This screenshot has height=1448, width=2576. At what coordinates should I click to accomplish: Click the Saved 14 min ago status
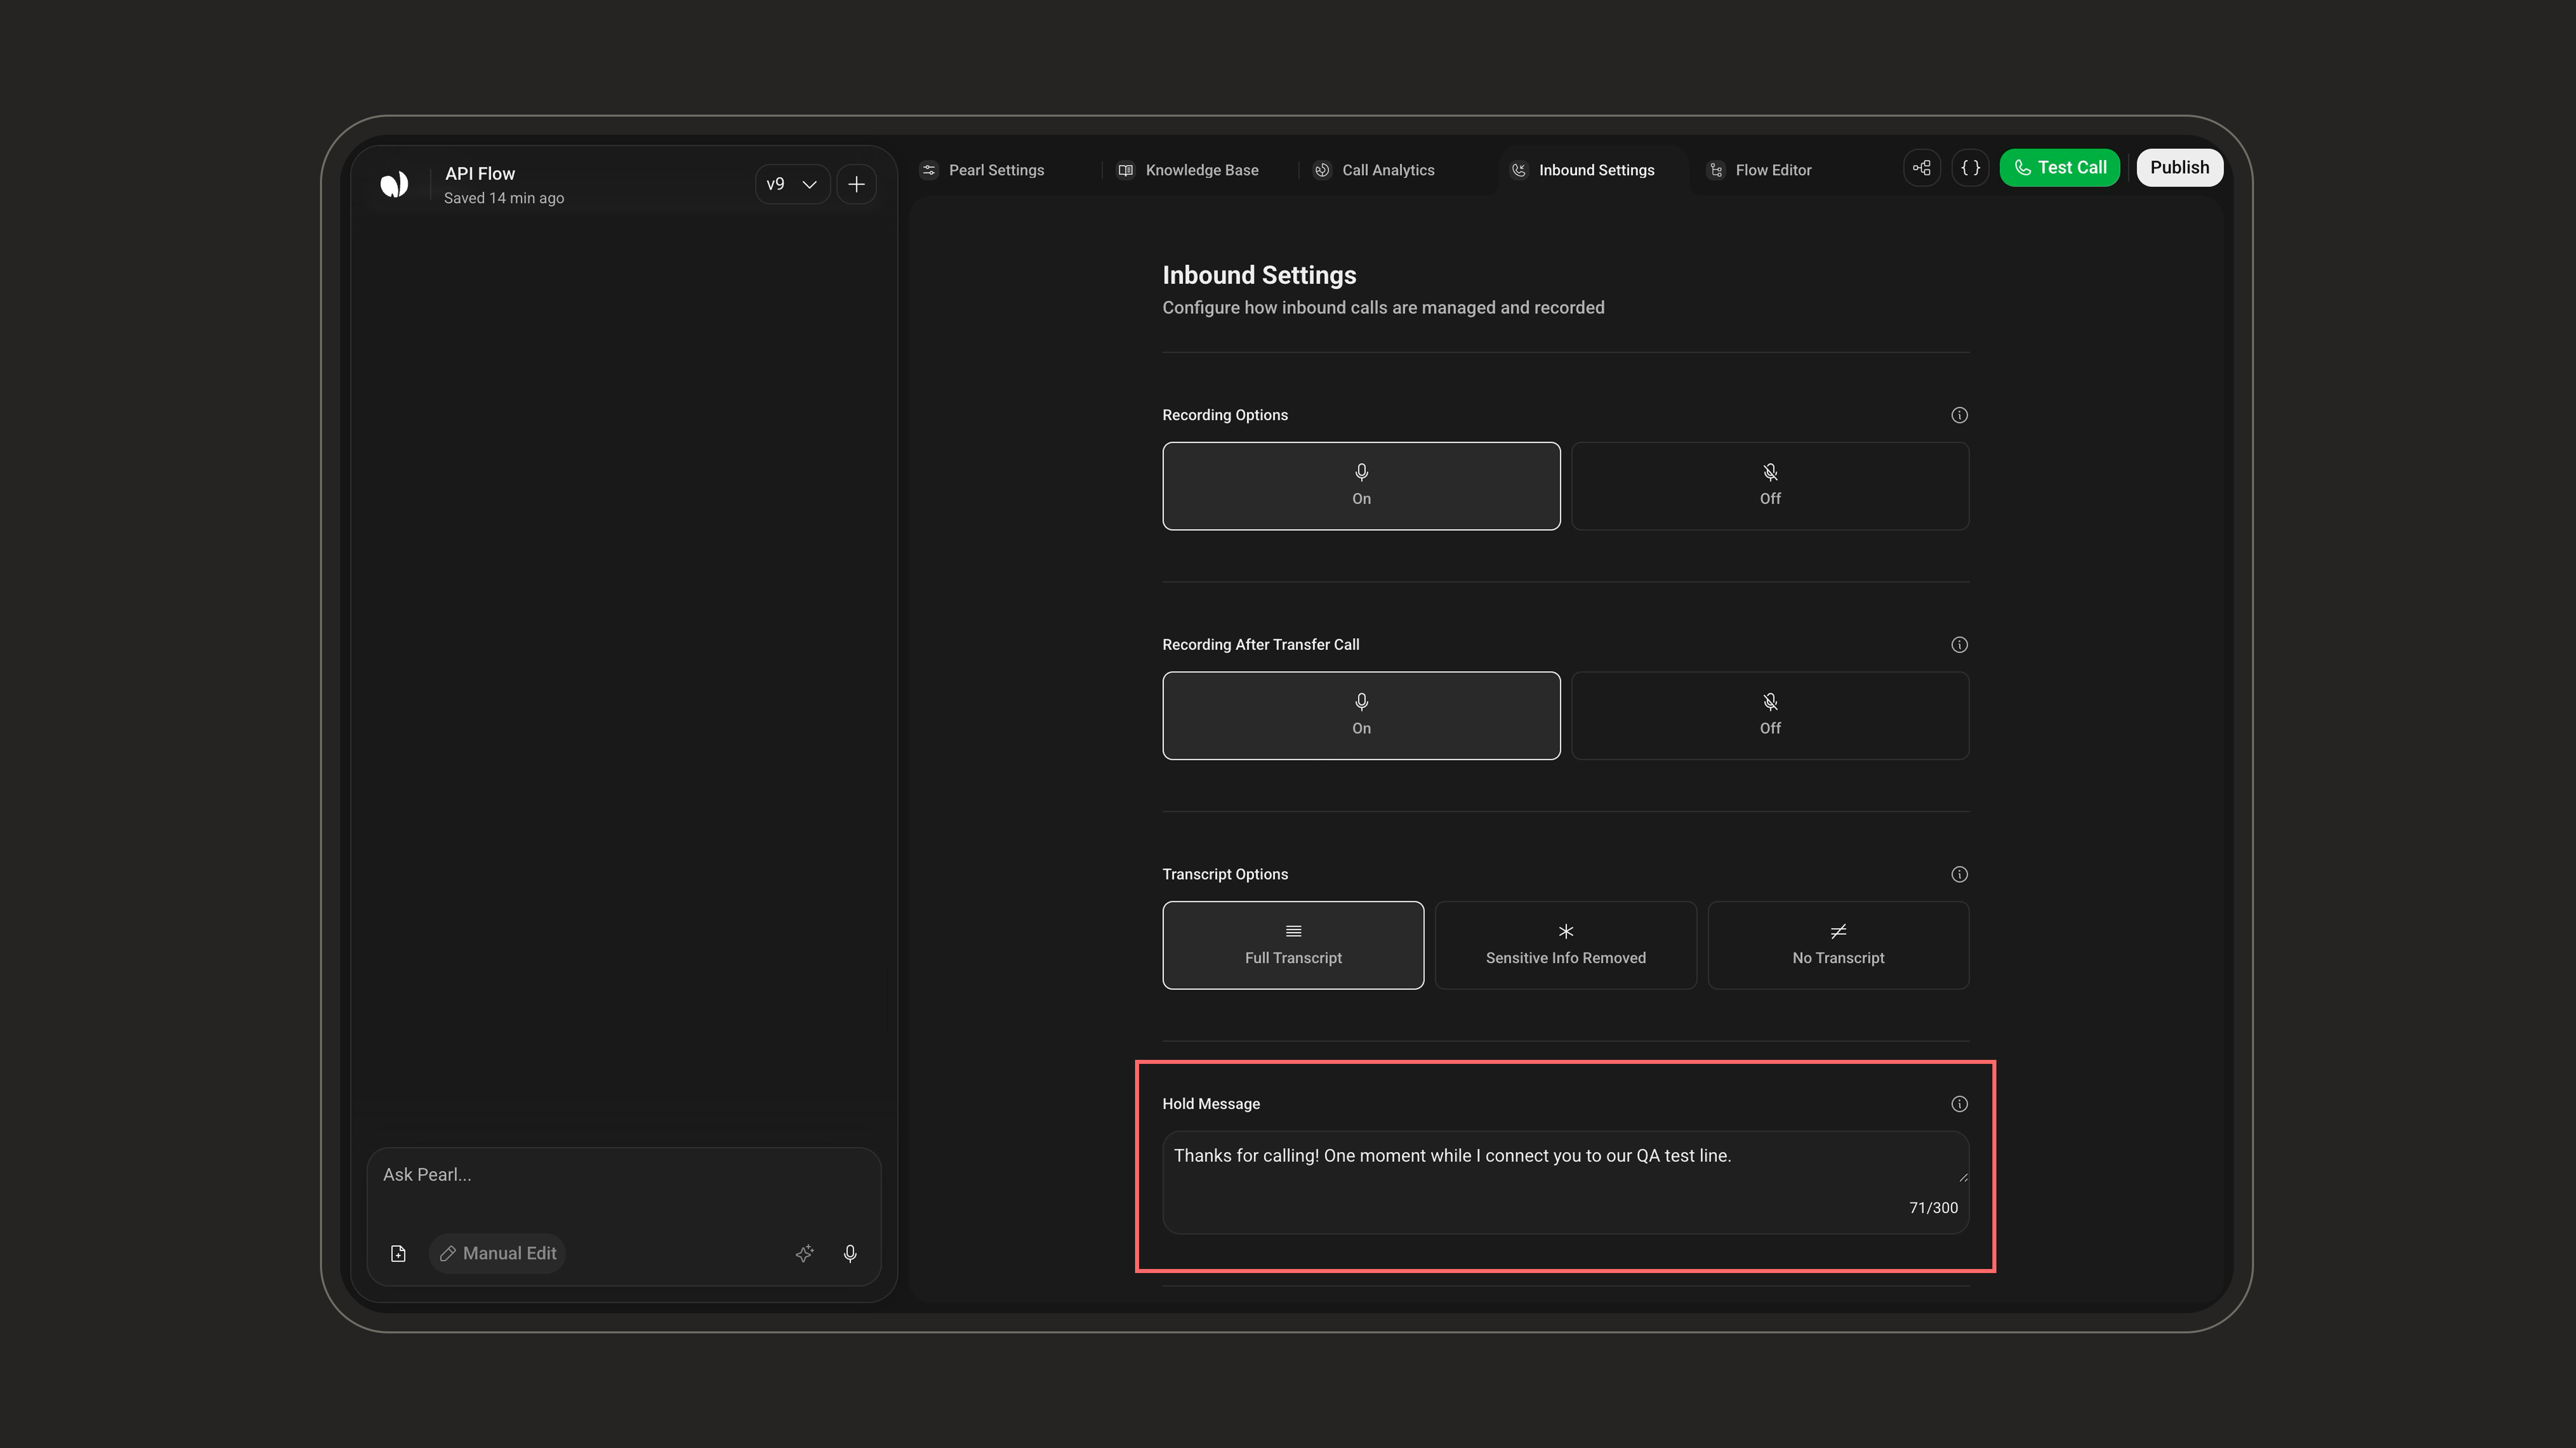coord(504,199)
